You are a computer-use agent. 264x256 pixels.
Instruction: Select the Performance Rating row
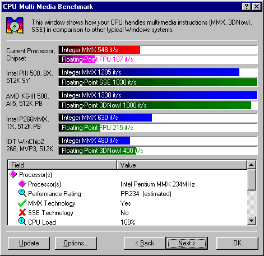[128, 194]
